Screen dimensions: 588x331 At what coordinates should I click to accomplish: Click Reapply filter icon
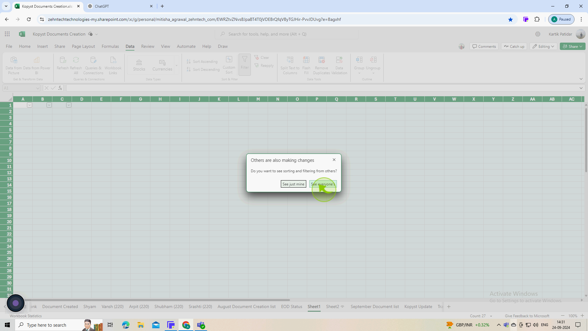(264, 65)
